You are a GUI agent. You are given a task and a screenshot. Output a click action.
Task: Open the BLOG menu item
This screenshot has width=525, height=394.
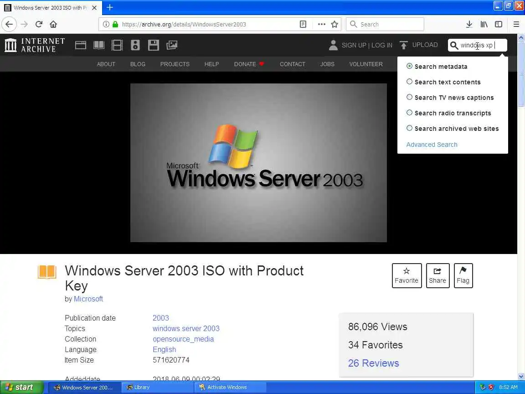coord(138,64)
